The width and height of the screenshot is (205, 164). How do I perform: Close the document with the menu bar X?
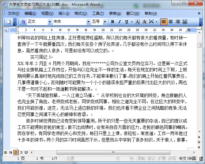coord(199,13)
